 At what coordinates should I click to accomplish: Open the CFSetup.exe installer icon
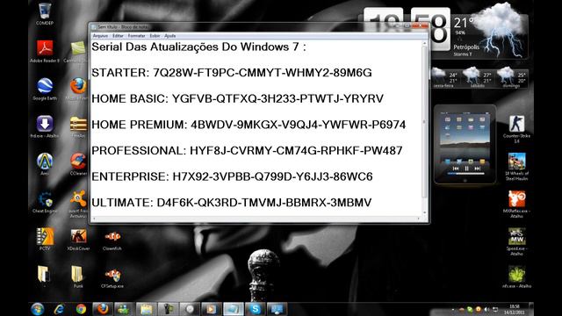[x=112, y=277]
